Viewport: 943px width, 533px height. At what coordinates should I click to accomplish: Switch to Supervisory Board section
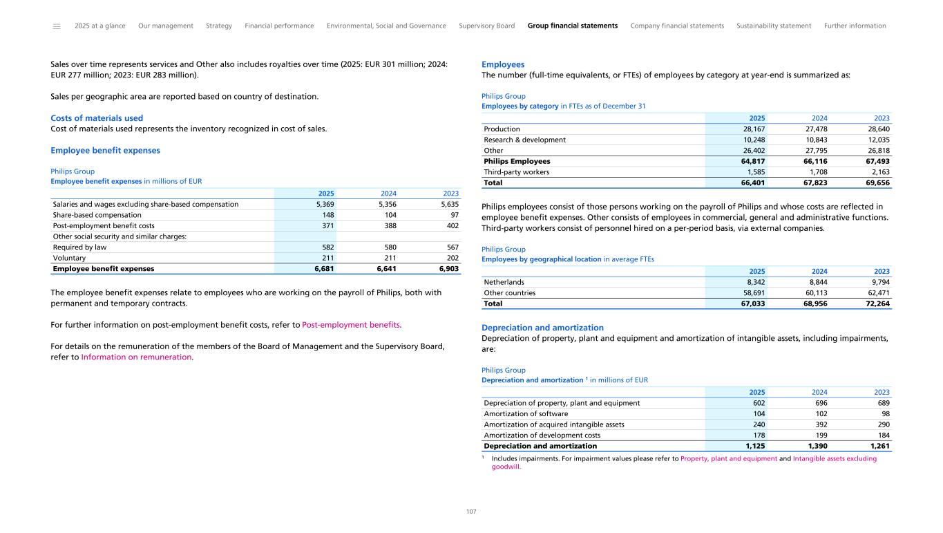pyautogui.click(x=486, y=26)
